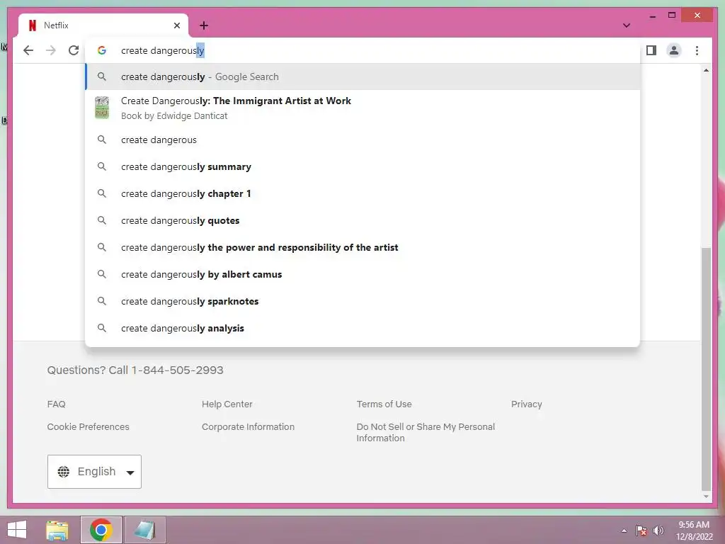Choose 'create dangerously - Google Search' suggestion
The width and height of the screenshot is (725, 544).
click(x=363, y=76)
